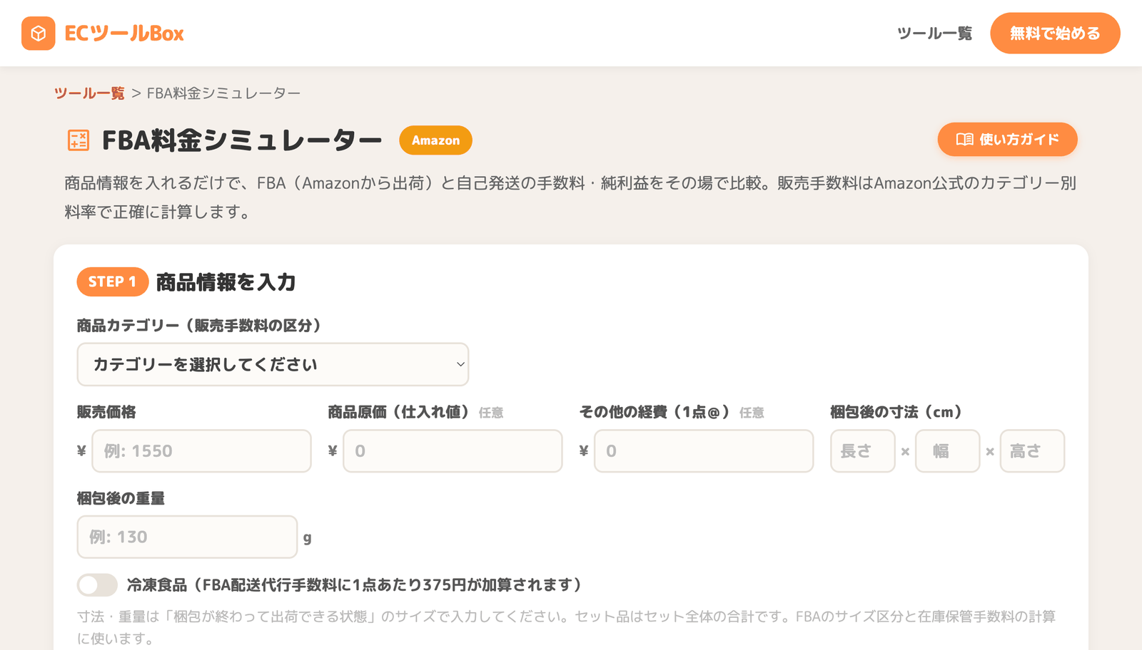The width and height of the screenshot is (1142, 650).
Task: Click the book icon in 使い方ガイド
Action: tap(964, 140)
